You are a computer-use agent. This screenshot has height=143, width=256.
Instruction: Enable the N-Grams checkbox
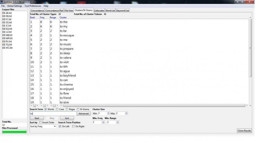[x=78, y=109]
